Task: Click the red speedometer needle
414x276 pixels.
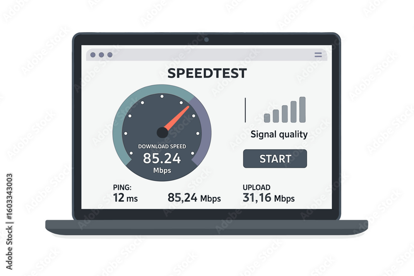Action: click(176, 118)
